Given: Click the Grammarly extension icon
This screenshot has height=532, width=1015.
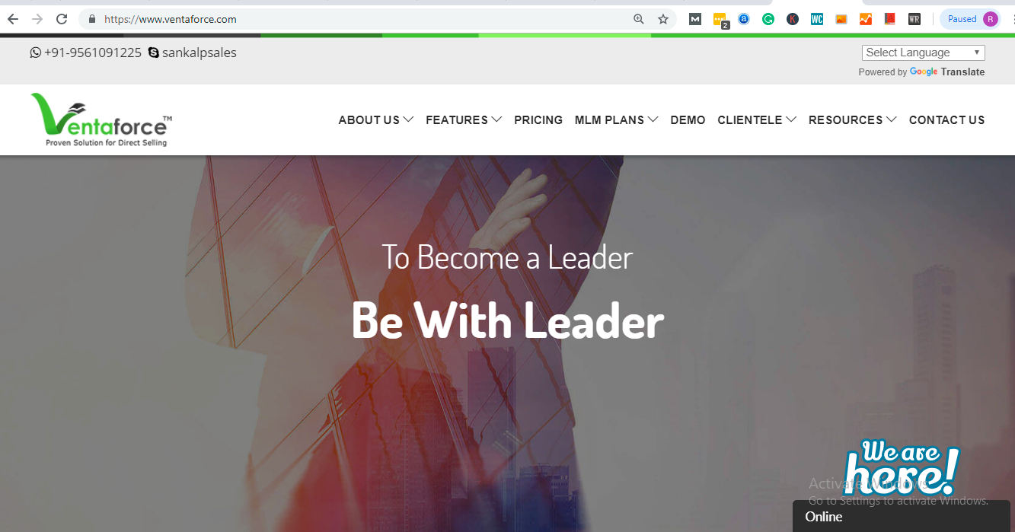Looking at the screenshot, I should [768, 19].
